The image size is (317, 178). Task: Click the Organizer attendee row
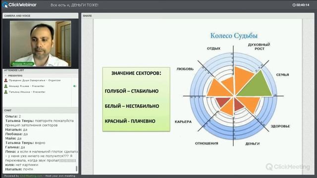(38, 80)
